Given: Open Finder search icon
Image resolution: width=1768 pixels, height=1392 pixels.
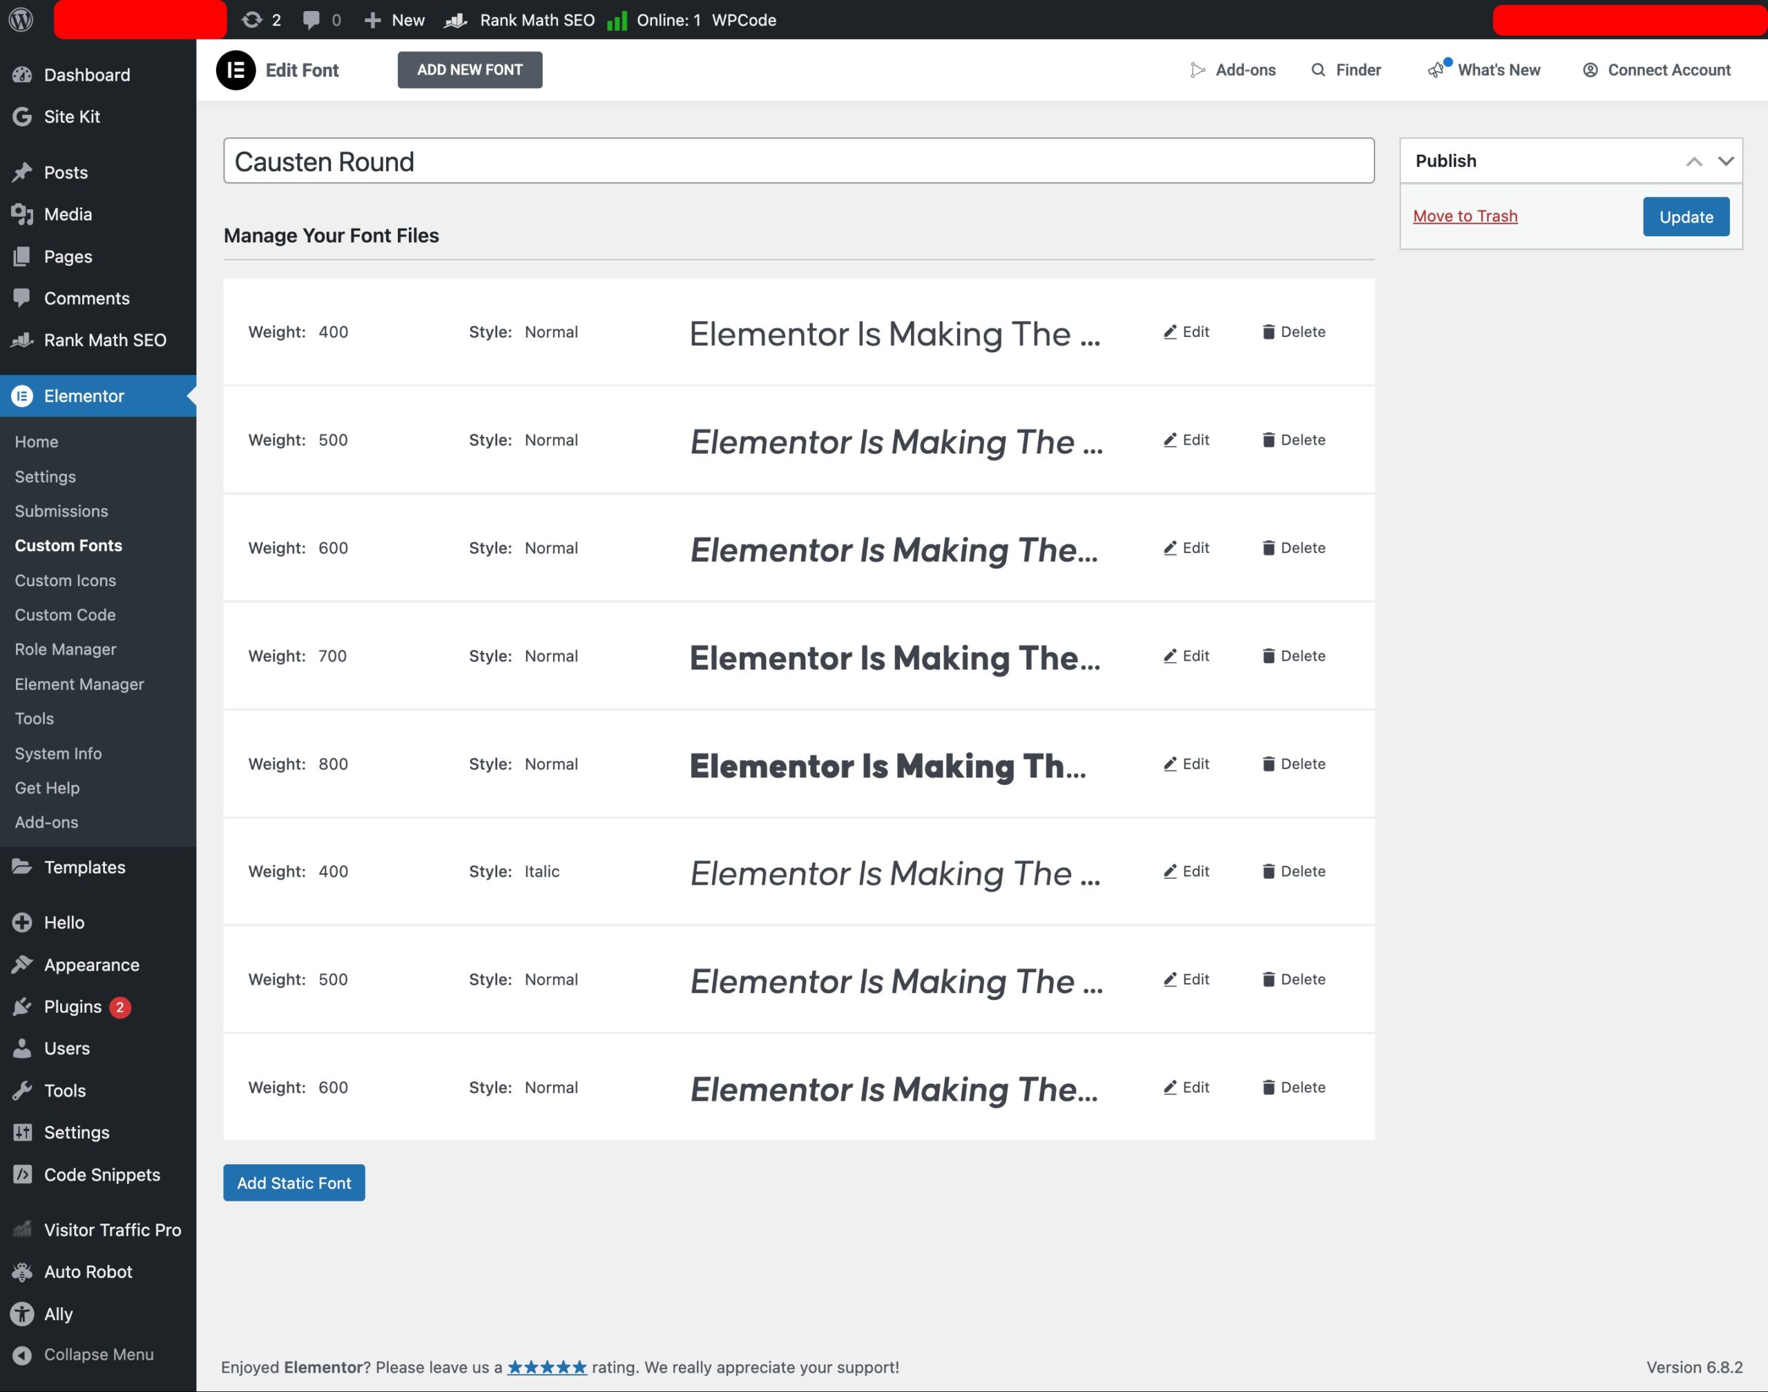Looking at the screenshot, I should [1317, 70].
